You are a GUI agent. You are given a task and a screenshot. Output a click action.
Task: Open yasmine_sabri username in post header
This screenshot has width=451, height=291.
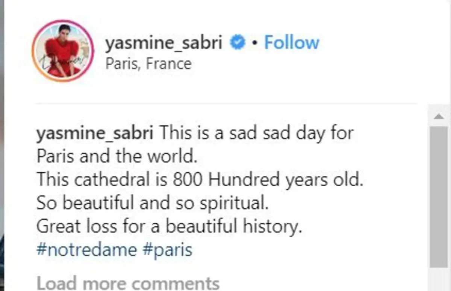(x=164, y=43)
